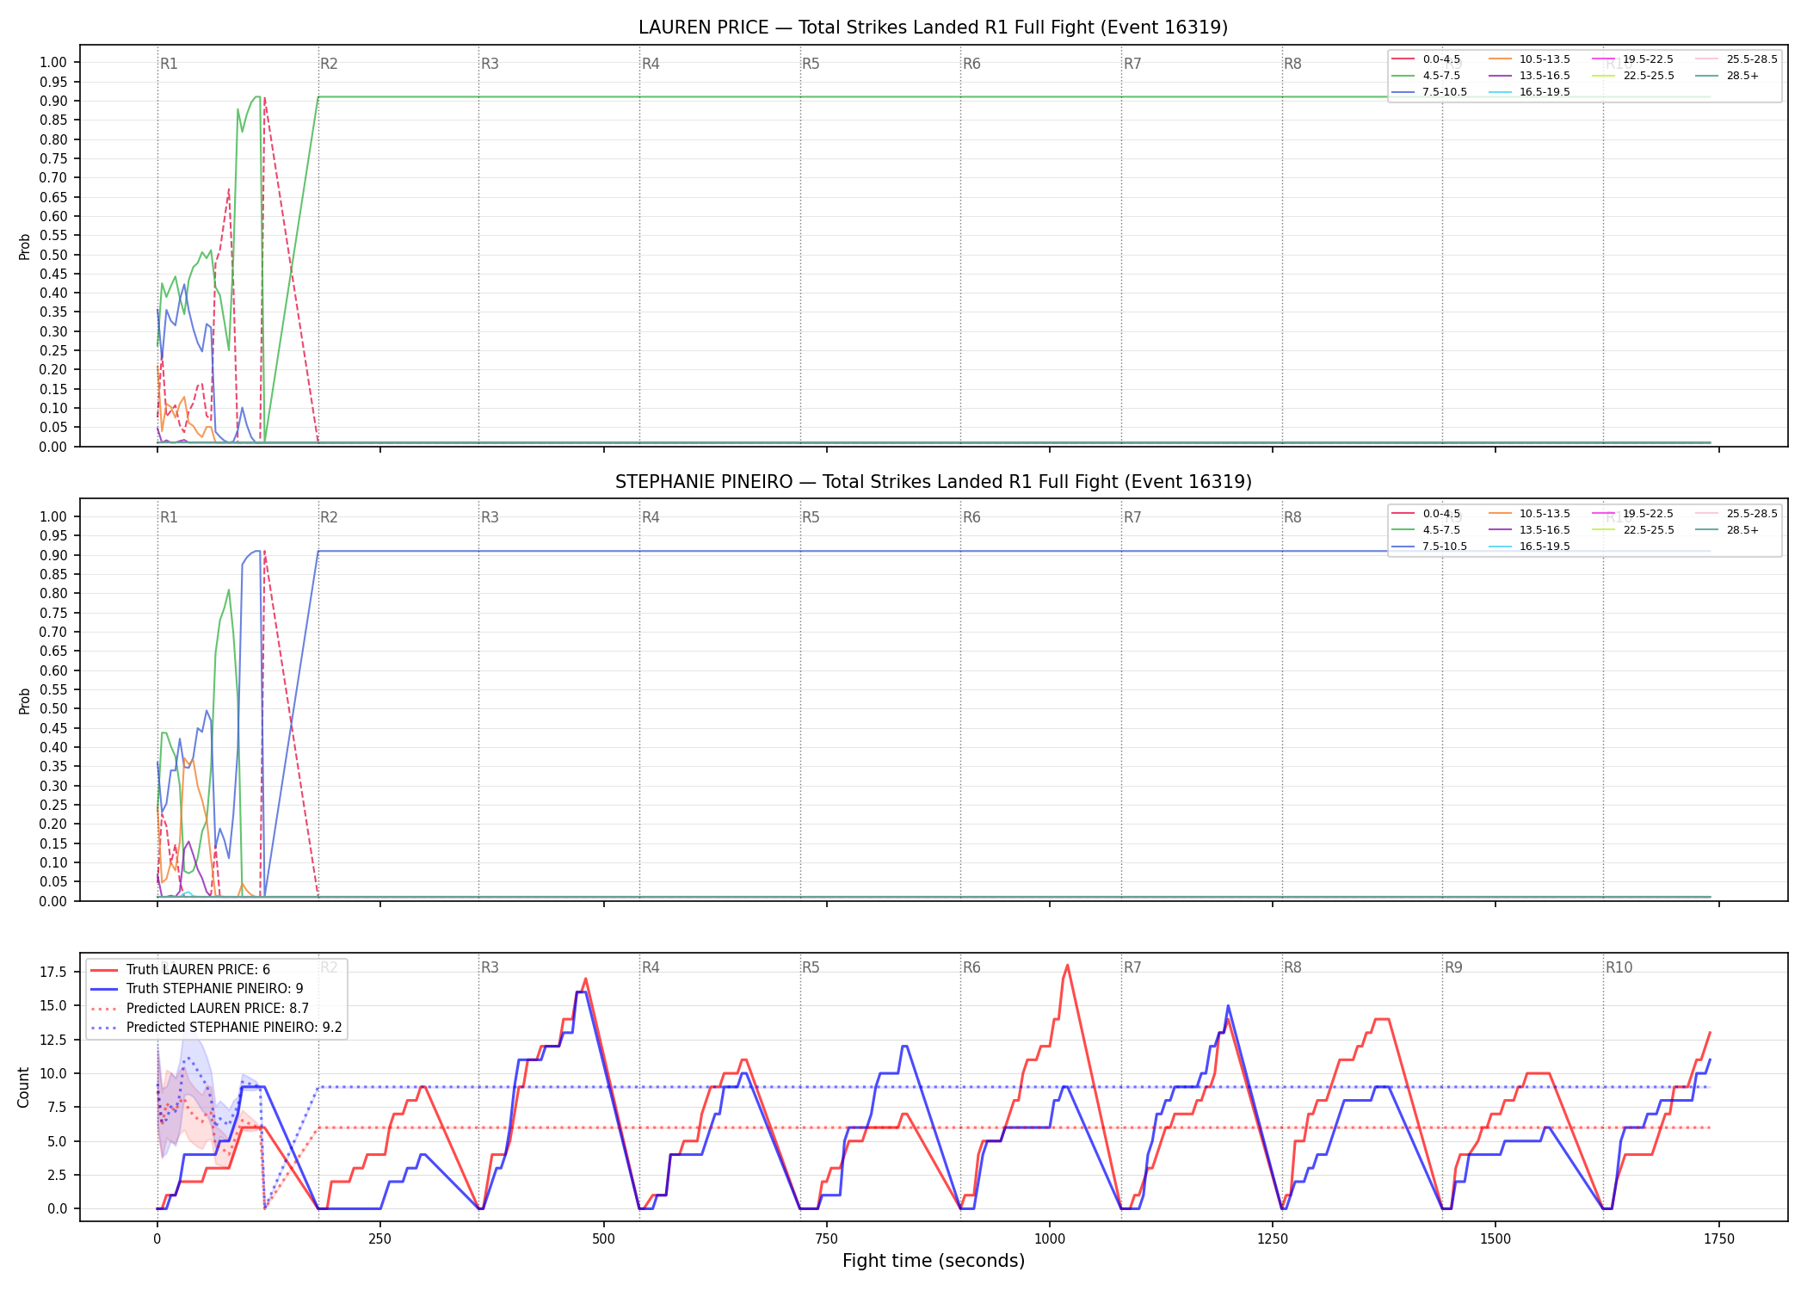Click the 'Fight time (seconds)' axis label

point(934,1261)
